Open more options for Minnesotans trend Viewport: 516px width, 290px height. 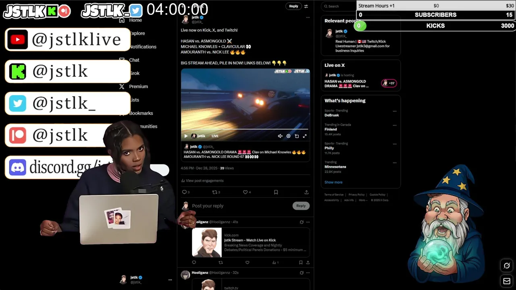click(395, 163)
